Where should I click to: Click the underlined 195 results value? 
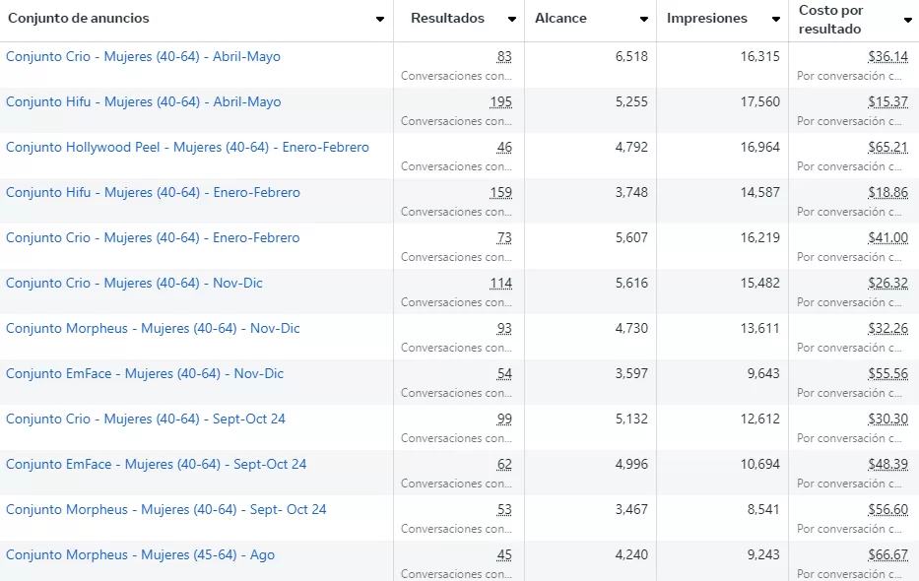point(500,102)
